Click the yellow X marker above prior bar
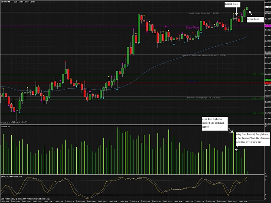The height and width of the screenshot is (203, 271). [x=234, y=13]
